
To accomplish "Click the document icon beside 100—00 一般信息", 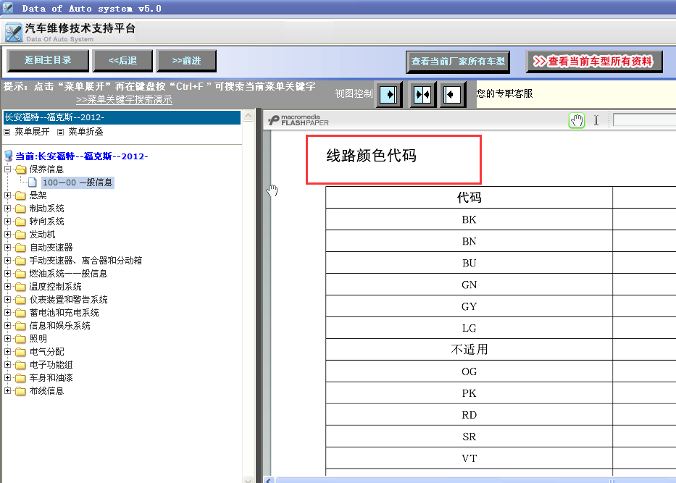I will tap(32, 182).
